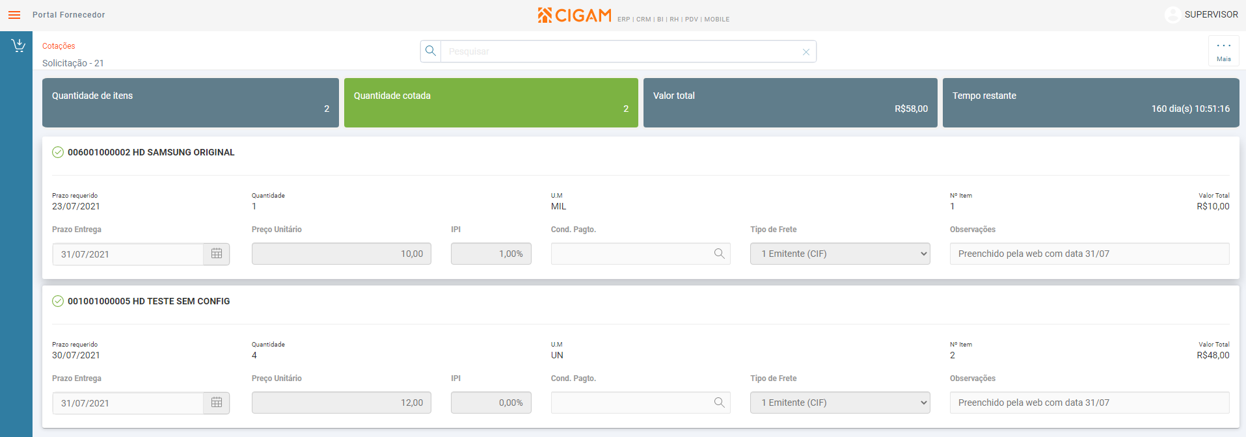Screen dimensions: 1246x437
Task: Toggle check mark beside HD SAMSUNG ORIGINAL
Action: (x=58, y=152)
